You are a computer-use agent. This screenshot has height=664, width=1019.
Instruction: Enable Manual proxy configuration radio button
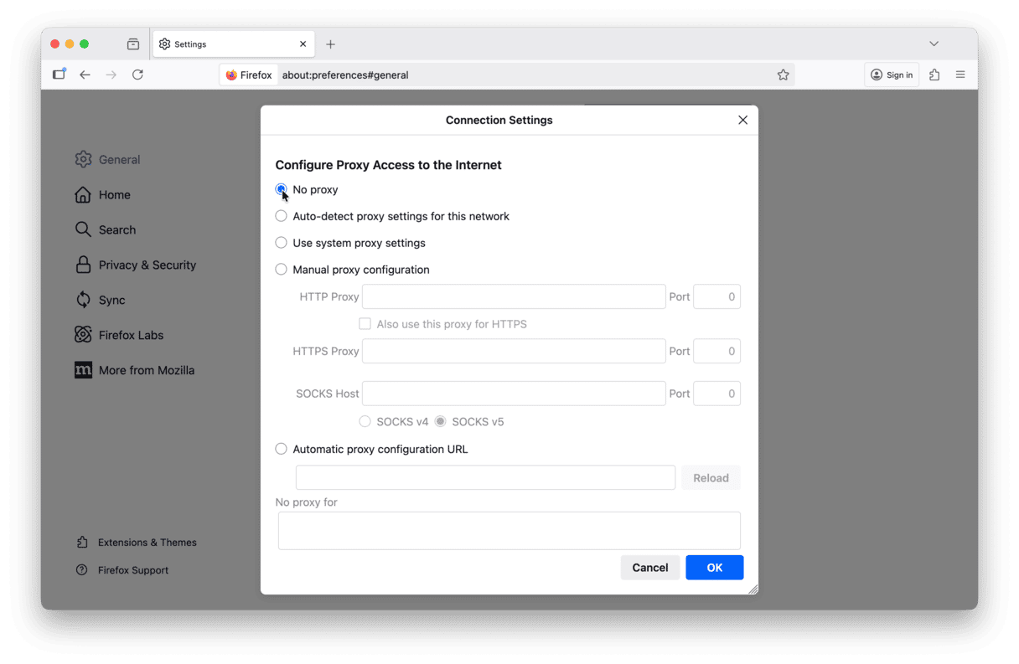(282, 270)
